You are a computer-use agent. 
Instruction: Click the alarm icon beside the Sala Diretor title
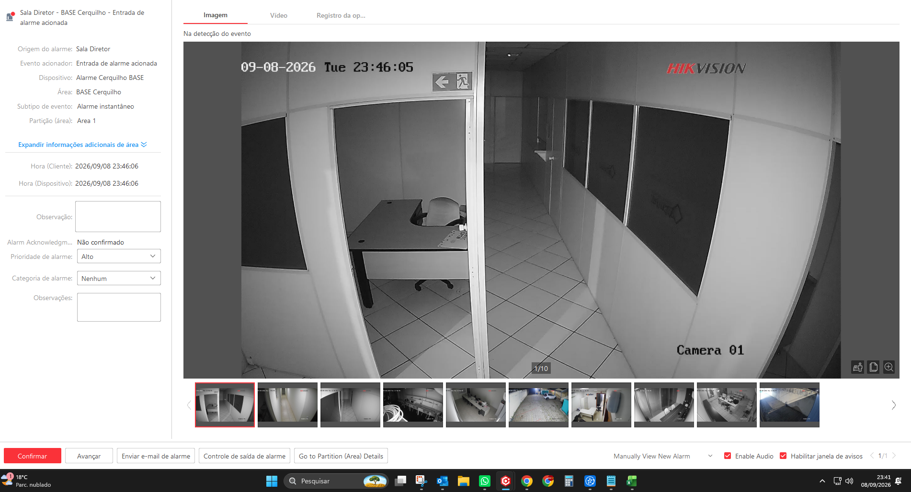point(10,17)
